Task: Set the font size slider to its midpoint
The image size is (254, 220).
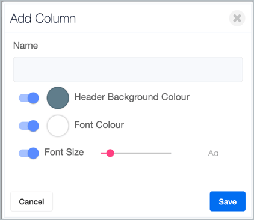Action: 136,153
